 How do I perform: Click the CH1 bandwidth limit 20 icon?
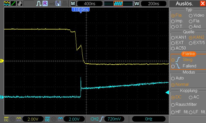12,119
